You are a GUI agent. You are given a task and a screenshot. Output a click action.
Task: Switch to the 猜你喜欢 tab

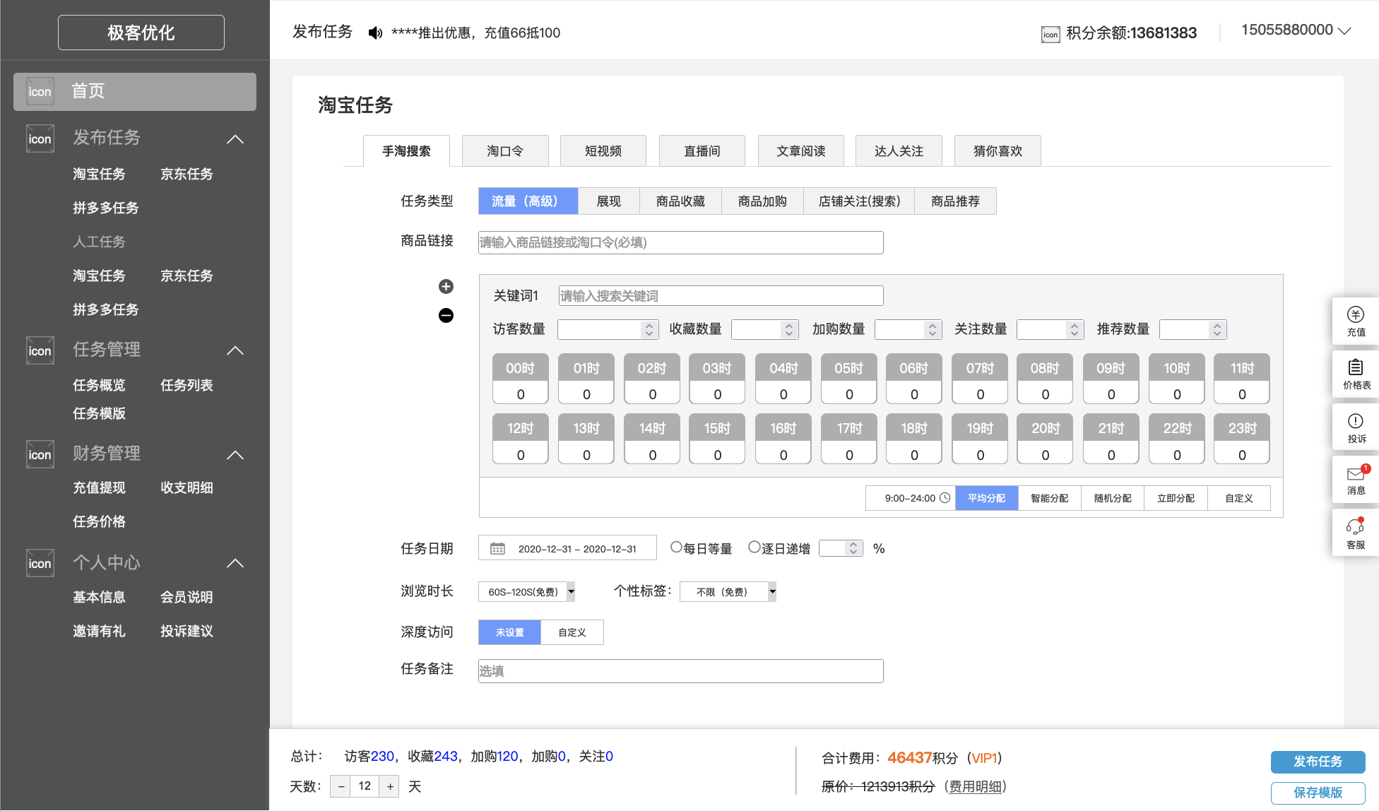point(998,150)
